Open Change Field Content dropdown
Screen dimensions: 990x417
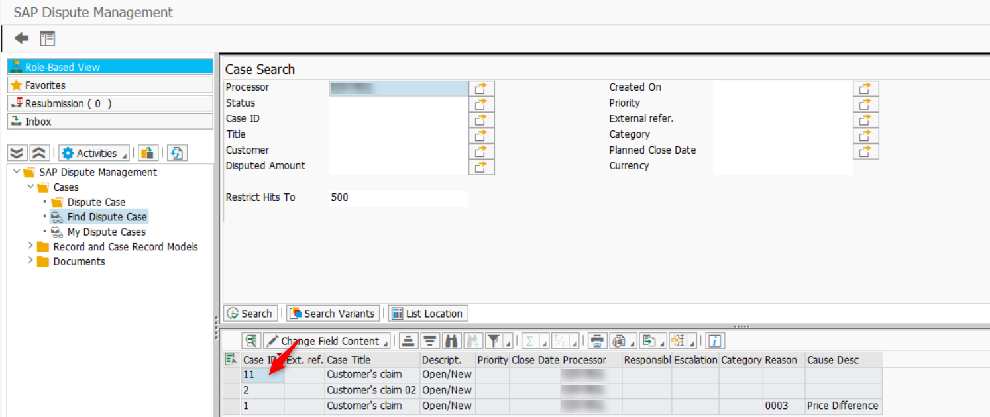(327, 341)
